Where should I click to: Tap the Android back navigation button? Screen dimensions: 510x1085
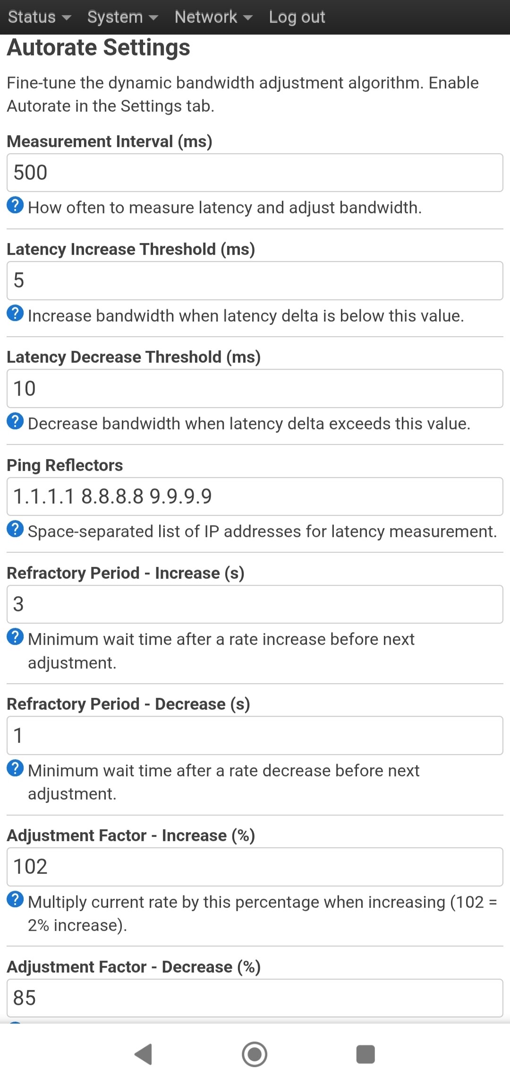click(x=144, y=1054)
